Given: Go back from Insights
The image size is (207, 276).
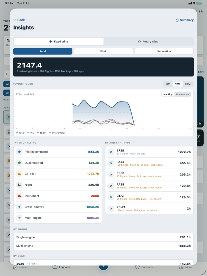Looking at the screenshot, I should (x=19, y=20).
